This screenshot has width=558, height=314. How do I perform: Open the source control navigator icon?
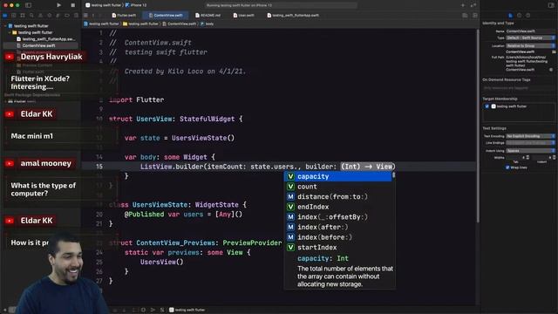[14, 16]
